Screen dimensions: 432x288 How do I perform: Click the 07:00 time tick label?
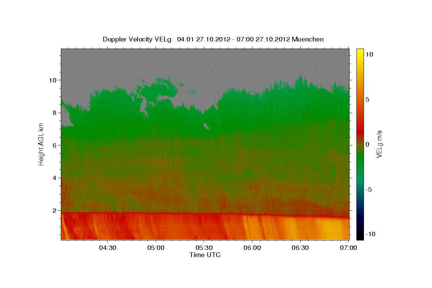(x=348, y=248)
